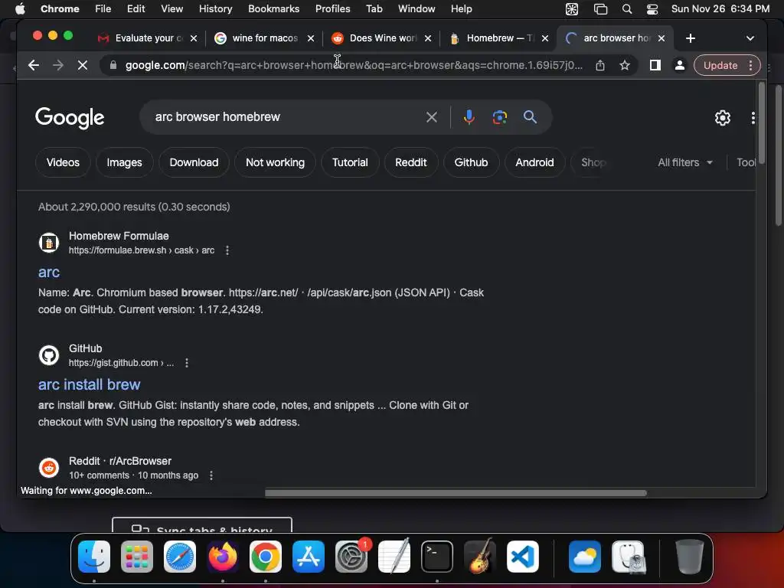Open the History menu
Viewport: 784px width, 588px height.
click(x=215, y=8)
